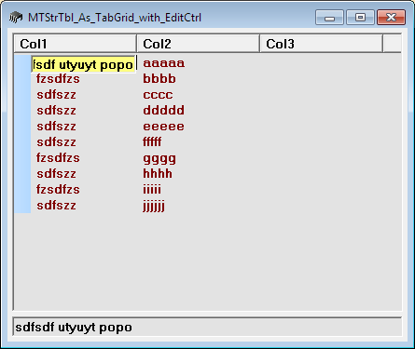Select the 'iiiii' cell in Col2
This screenshot has width=415, height=349.
[152, 189]
